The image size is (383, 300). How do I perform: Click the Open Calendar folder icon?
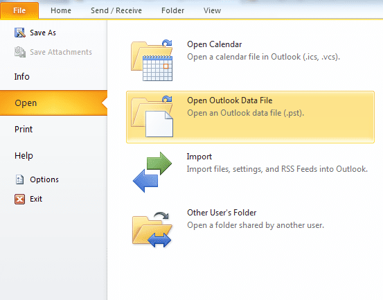pos(152,60)
